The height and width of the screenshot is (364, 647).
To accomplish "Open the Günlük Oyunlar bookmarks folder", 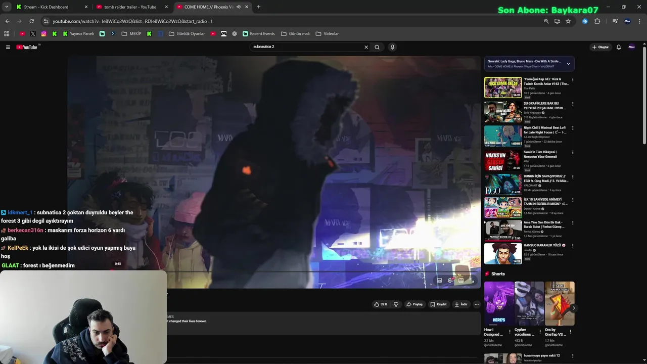I will tap(187, 34).
